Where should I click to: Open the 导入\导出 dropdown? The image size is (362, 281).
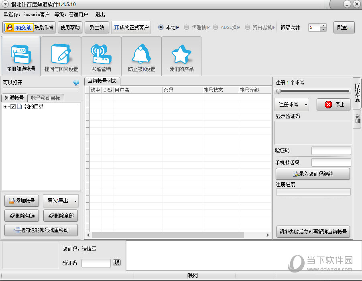pyautogui.click(x=61, y=201)
